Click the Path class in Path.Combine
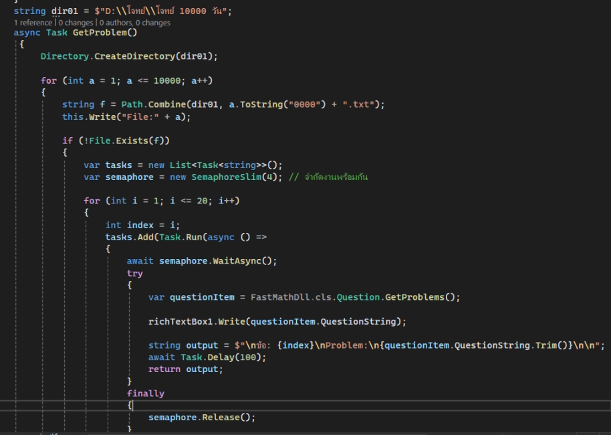This screenshot has width=611, height=435. click(132, 104)
